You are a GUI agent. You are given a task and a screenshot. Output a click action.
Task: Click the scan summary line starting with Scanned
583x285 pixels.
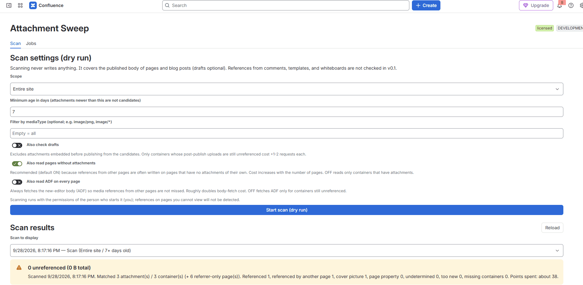coord(293,276)
